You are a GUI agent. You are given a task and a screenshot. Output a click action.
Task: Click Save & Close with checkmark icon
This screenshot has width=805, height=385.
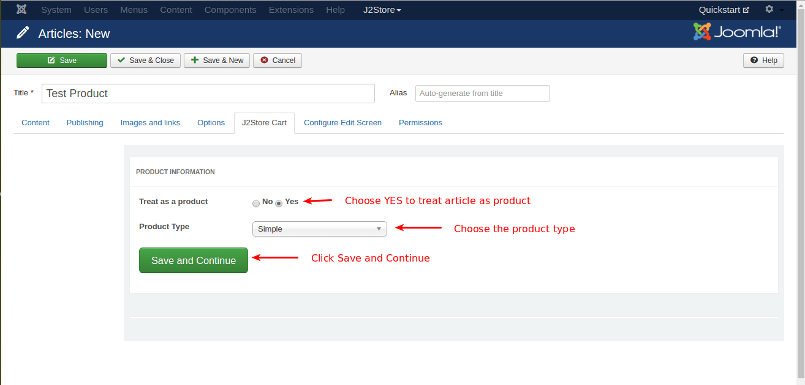[146, 61]
